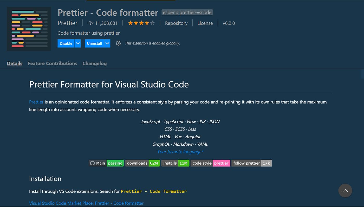Viewport: 364px width, 207px height.
Task: Click the Prettier extension logo image
Action: coord(29,29)
